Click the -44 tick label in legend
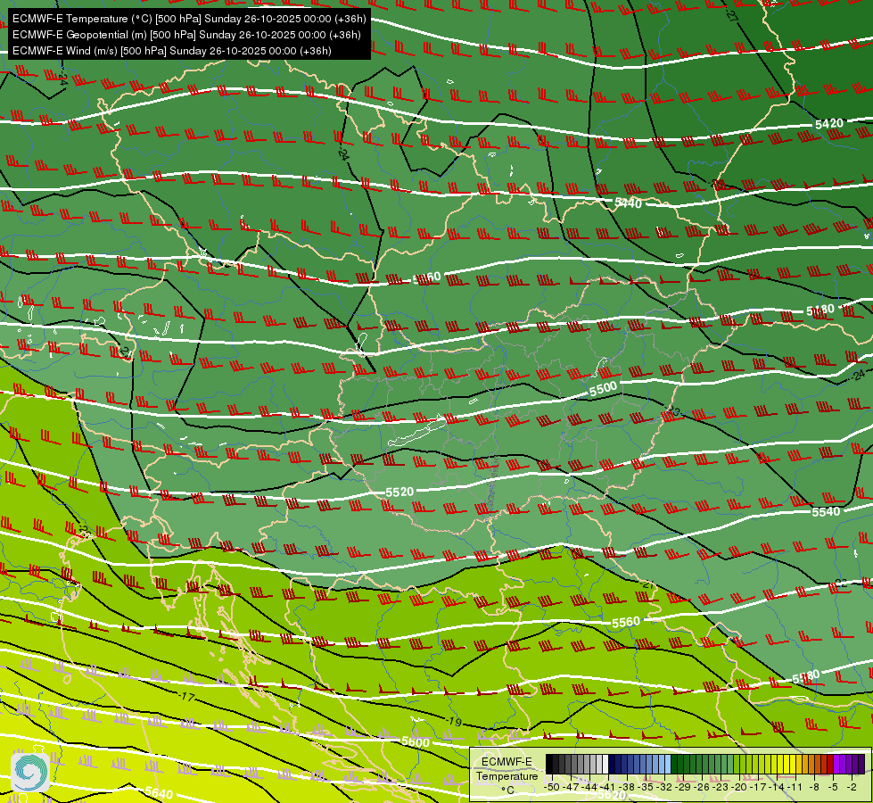 [589, 787]
